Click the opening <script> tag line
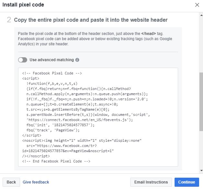 click(x=31, y=78)
